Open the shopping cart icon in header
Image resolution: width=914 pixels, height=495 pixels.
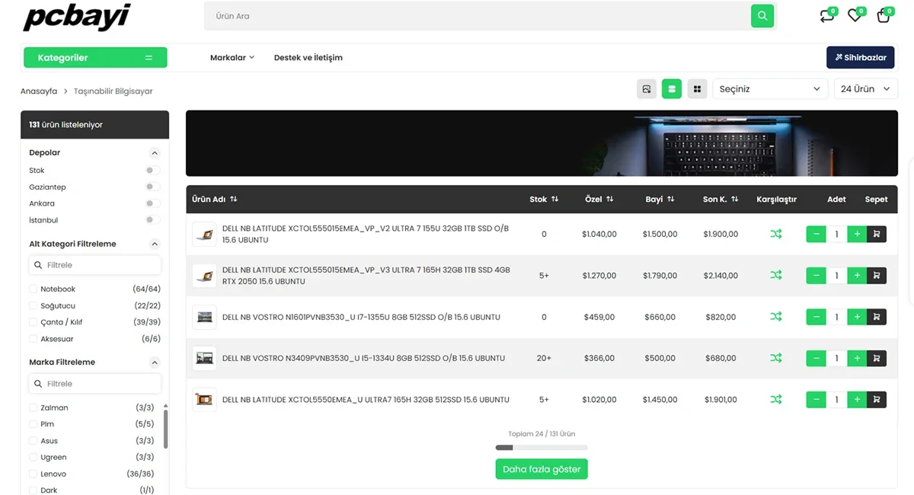884,16
